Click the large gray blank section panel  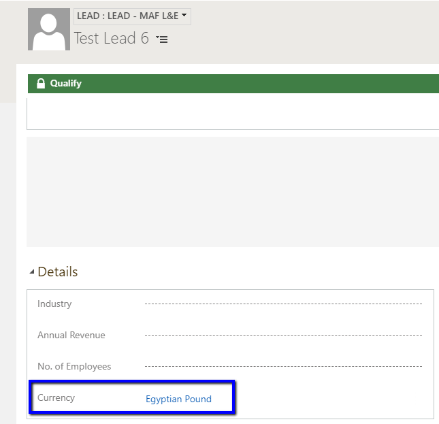pyautogui.click(x=231, y=192)
